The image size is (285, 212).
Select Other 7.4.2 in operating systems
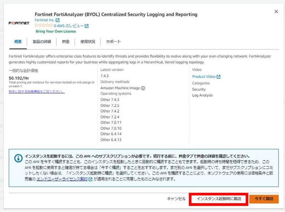click(x=110, y=111)
